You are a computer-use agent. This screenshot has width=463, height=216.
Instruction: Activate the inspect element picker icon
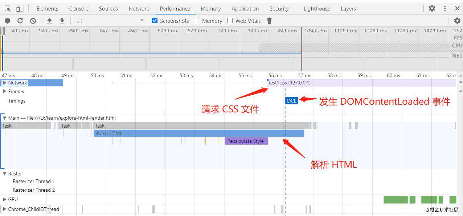[x=8, y=8]
